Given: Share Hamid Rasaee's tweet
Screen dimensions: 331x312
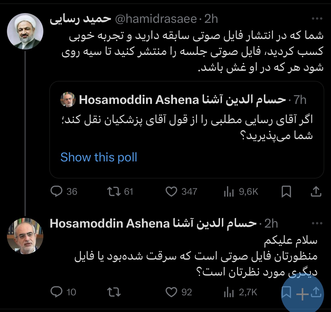Looking at the screenshot, I should tap(316, 192).
